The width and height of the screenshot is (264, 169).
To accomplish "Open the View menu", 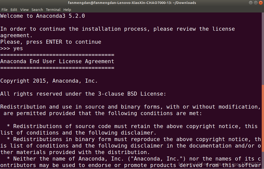I will click(24, 10).
